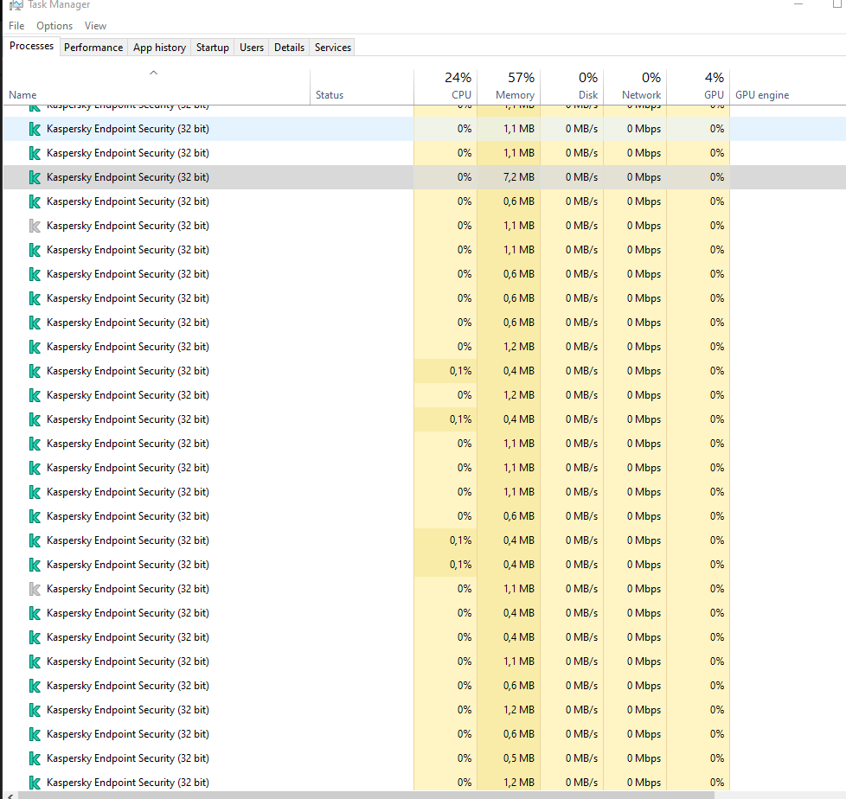Click the horizontal scrollbar thumb
The height and width of the screenshot is (799, 846).
tap(367, 796)
